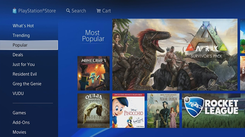Screen dimensions: 245x137
Task: Open the PlayStation Store home label
Action: [x=37, y=11]
